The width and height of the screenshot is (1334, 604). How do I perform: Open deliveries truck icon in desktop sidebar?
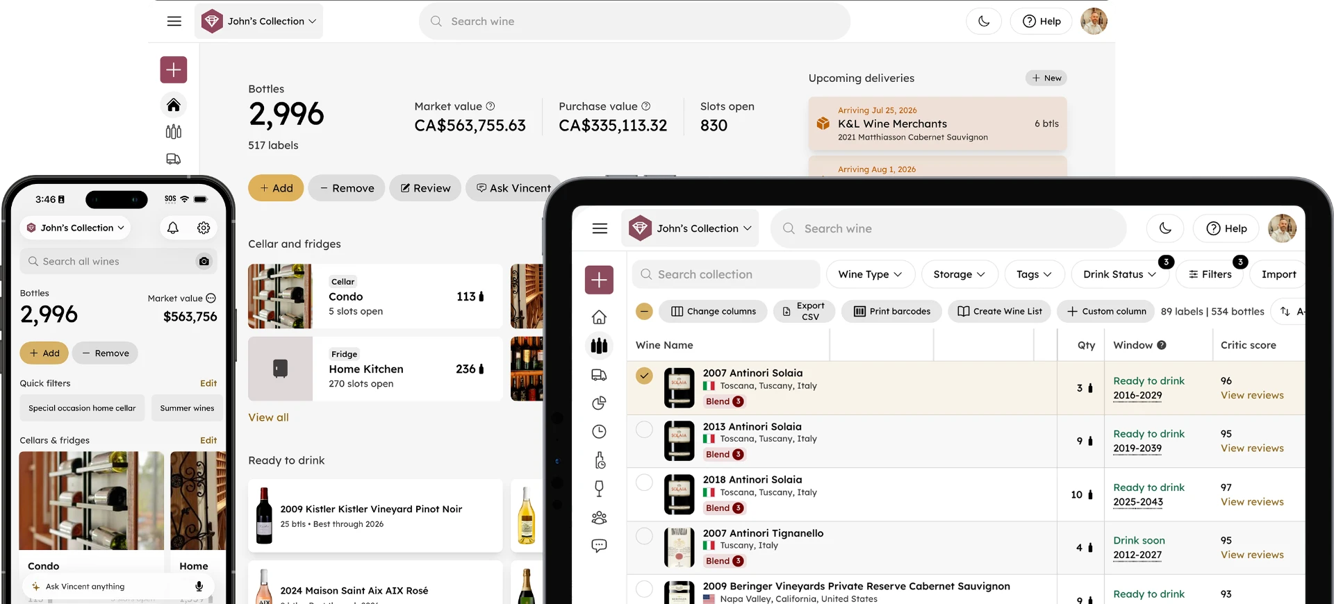[174, 159]
